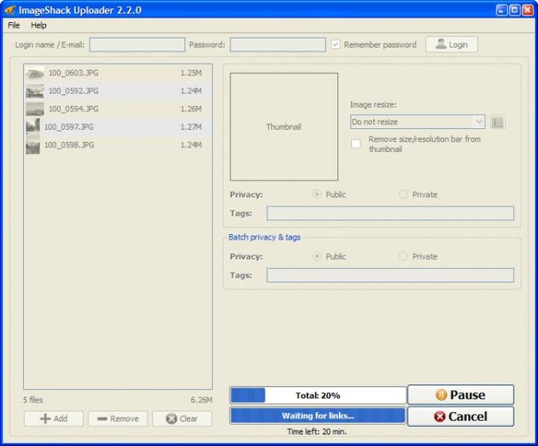Pause the upload
Image resolution: width=538 pixels, height=446 pixels.
click(x=460, y=395)
